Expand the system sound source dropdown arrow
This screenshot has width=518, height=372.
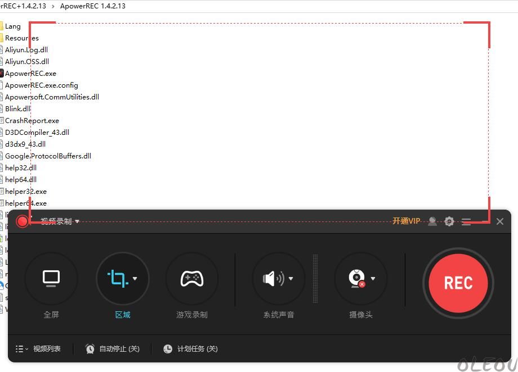click(291, 279)
